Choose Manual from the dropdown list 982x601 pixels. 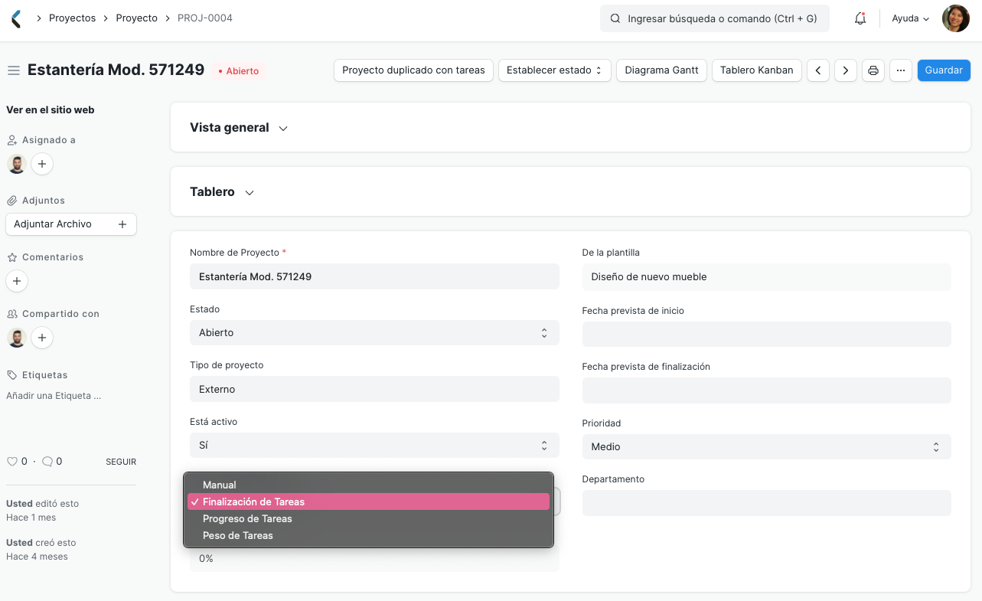point(368,485)
